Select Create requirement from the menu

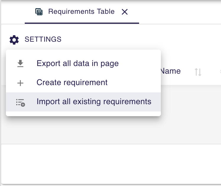click(72, 83)
